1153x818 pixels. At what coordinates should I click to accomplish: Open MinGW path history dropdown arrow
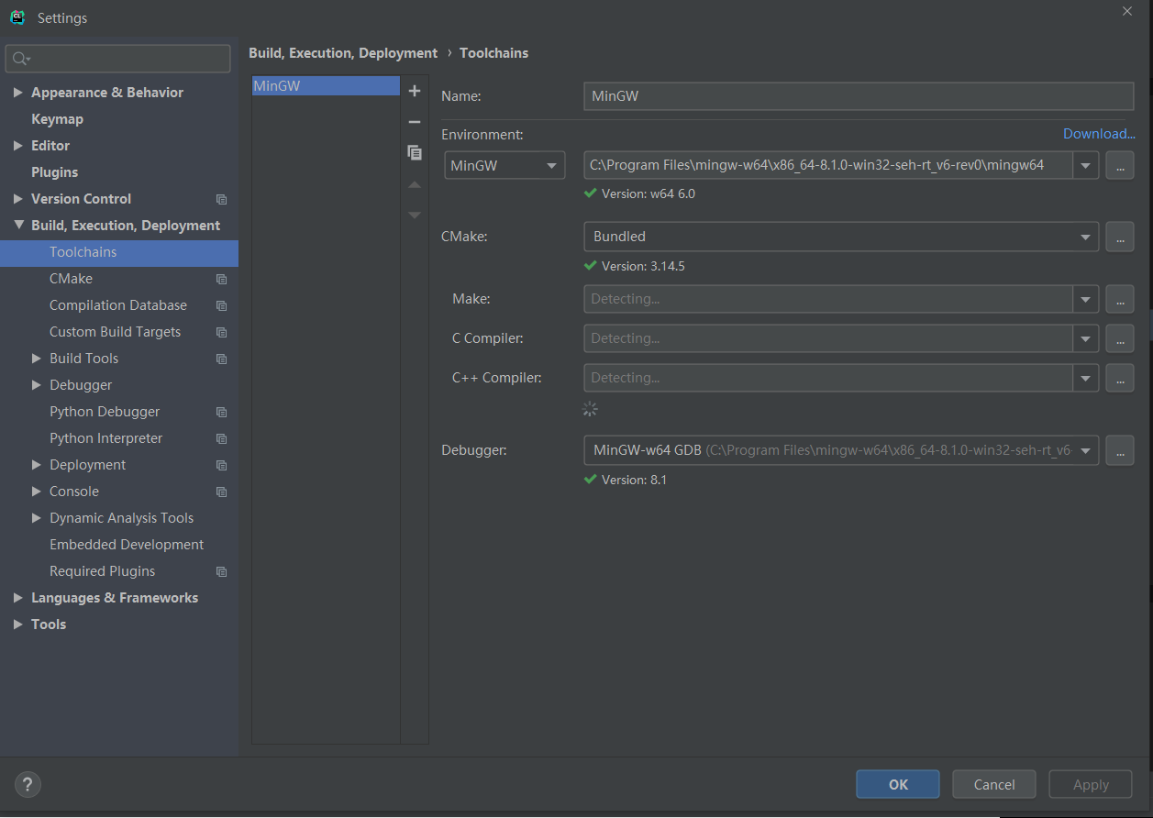[1086, 166]
